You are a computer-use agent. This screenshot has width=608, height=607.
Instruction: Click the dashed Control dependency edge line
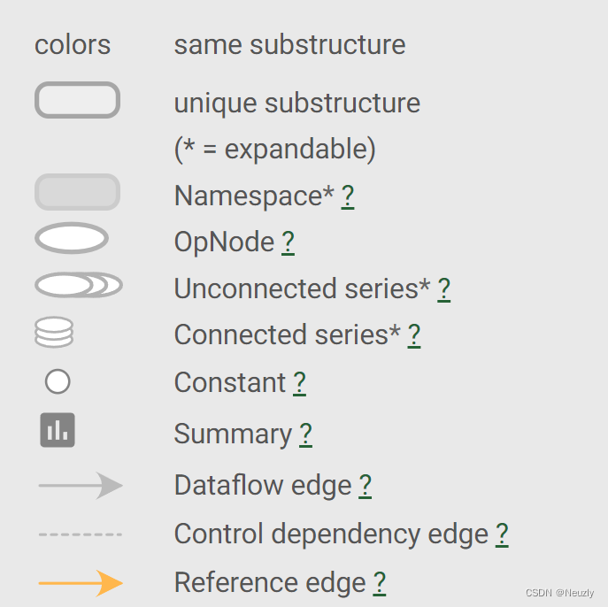coord(80,534)
